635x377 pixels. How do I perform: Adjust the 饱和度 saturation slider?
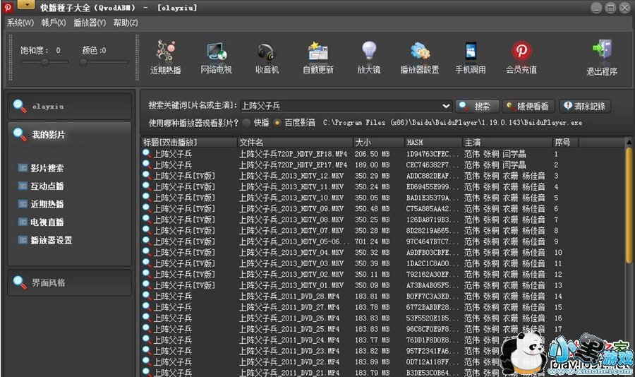point(45,62)
